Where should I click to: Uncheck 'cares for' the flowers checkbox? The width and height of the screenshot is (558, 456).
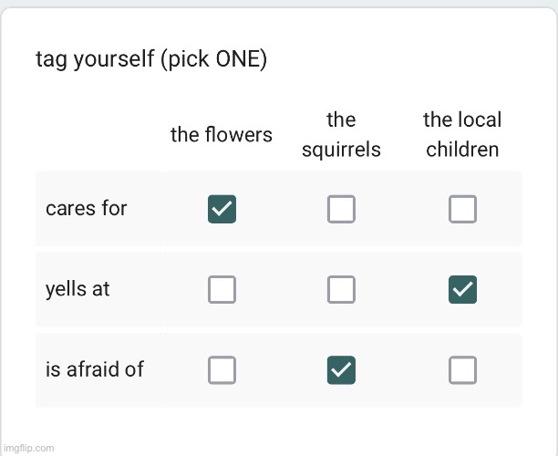click(x=222, y=209)
